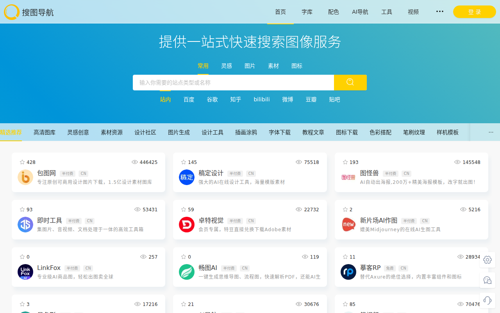
Task: Click the 稿定设计 logo icon
Action: point(187,177)
